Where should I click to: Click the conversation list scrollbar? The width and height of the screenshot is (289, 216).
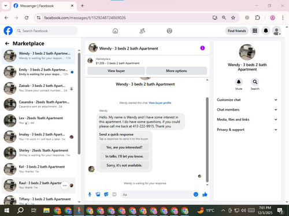tap(79, 104)
